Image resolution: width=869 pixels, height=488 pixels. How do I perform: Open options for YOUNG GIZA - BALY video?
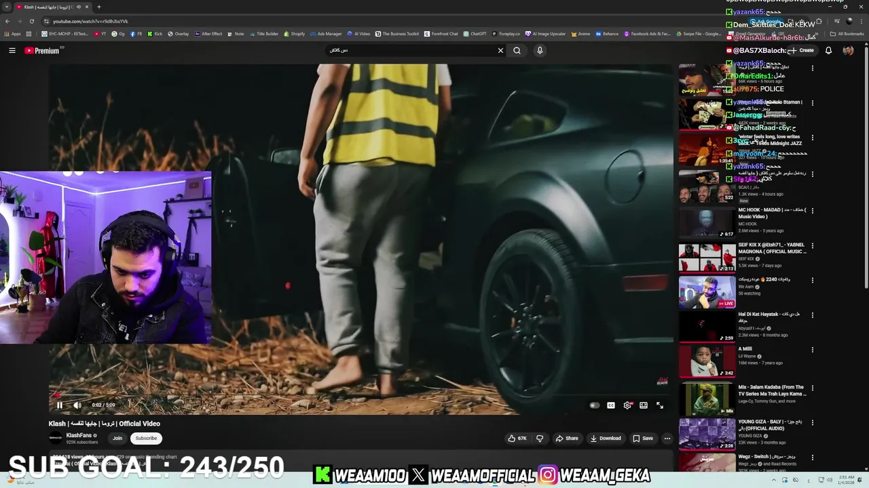(812, 422)
